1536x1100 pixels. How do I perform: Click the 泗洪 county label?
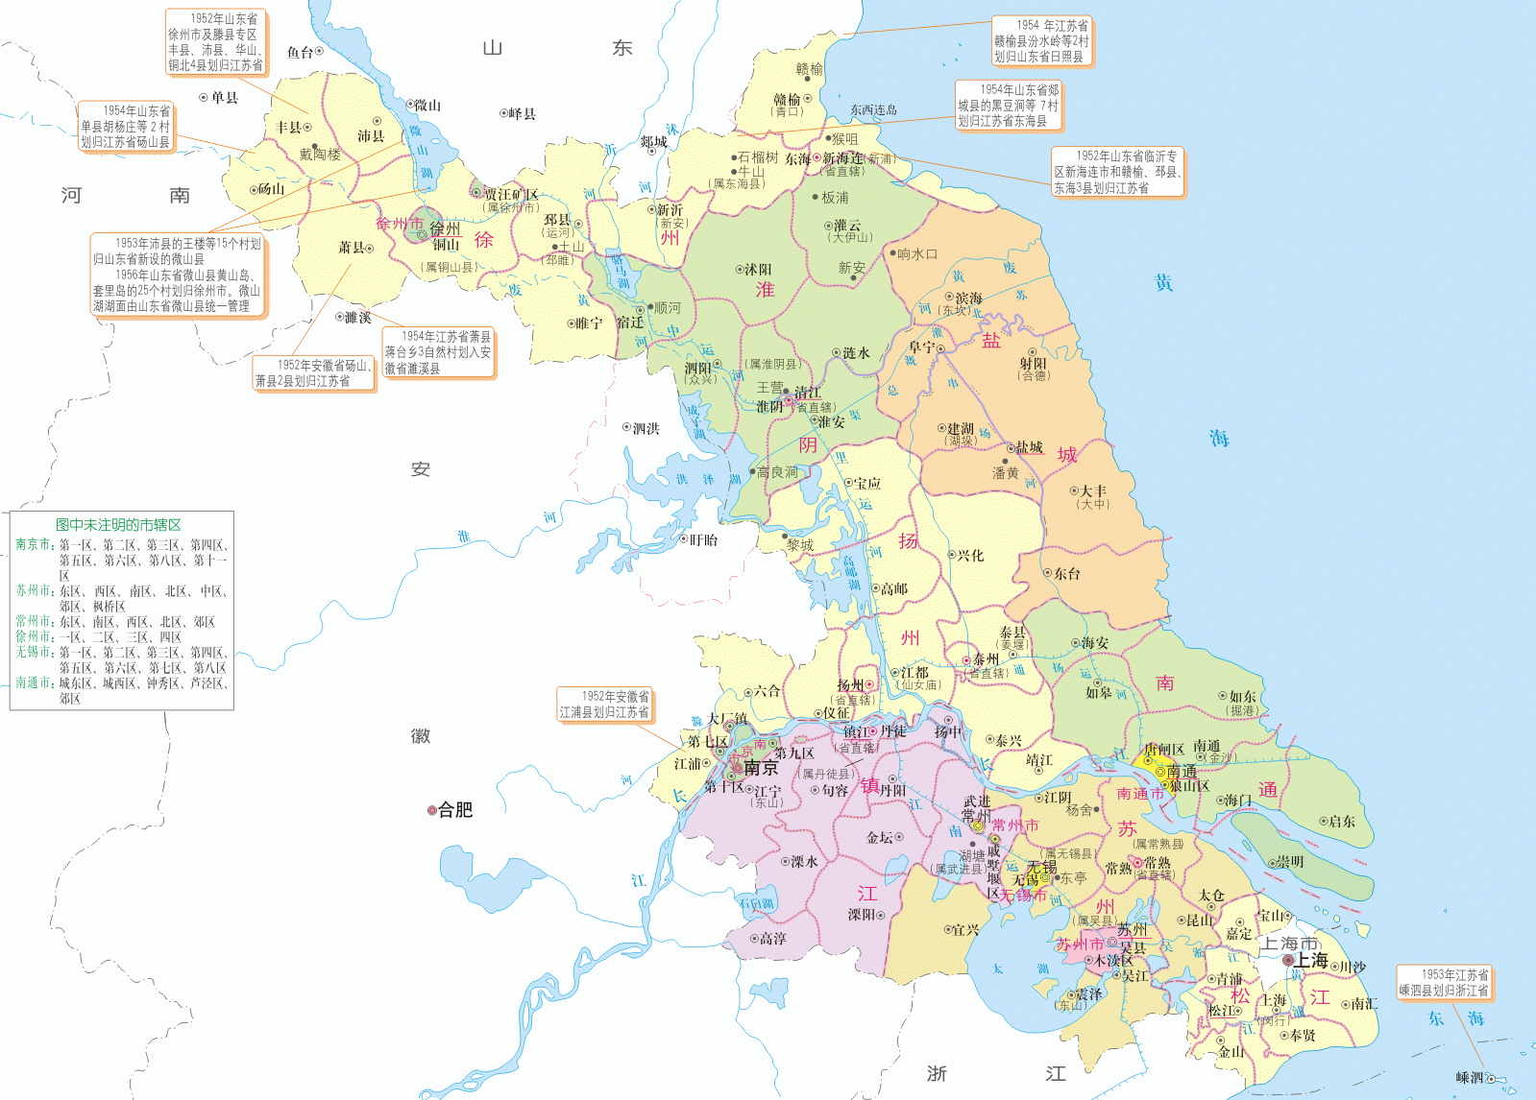646,428
